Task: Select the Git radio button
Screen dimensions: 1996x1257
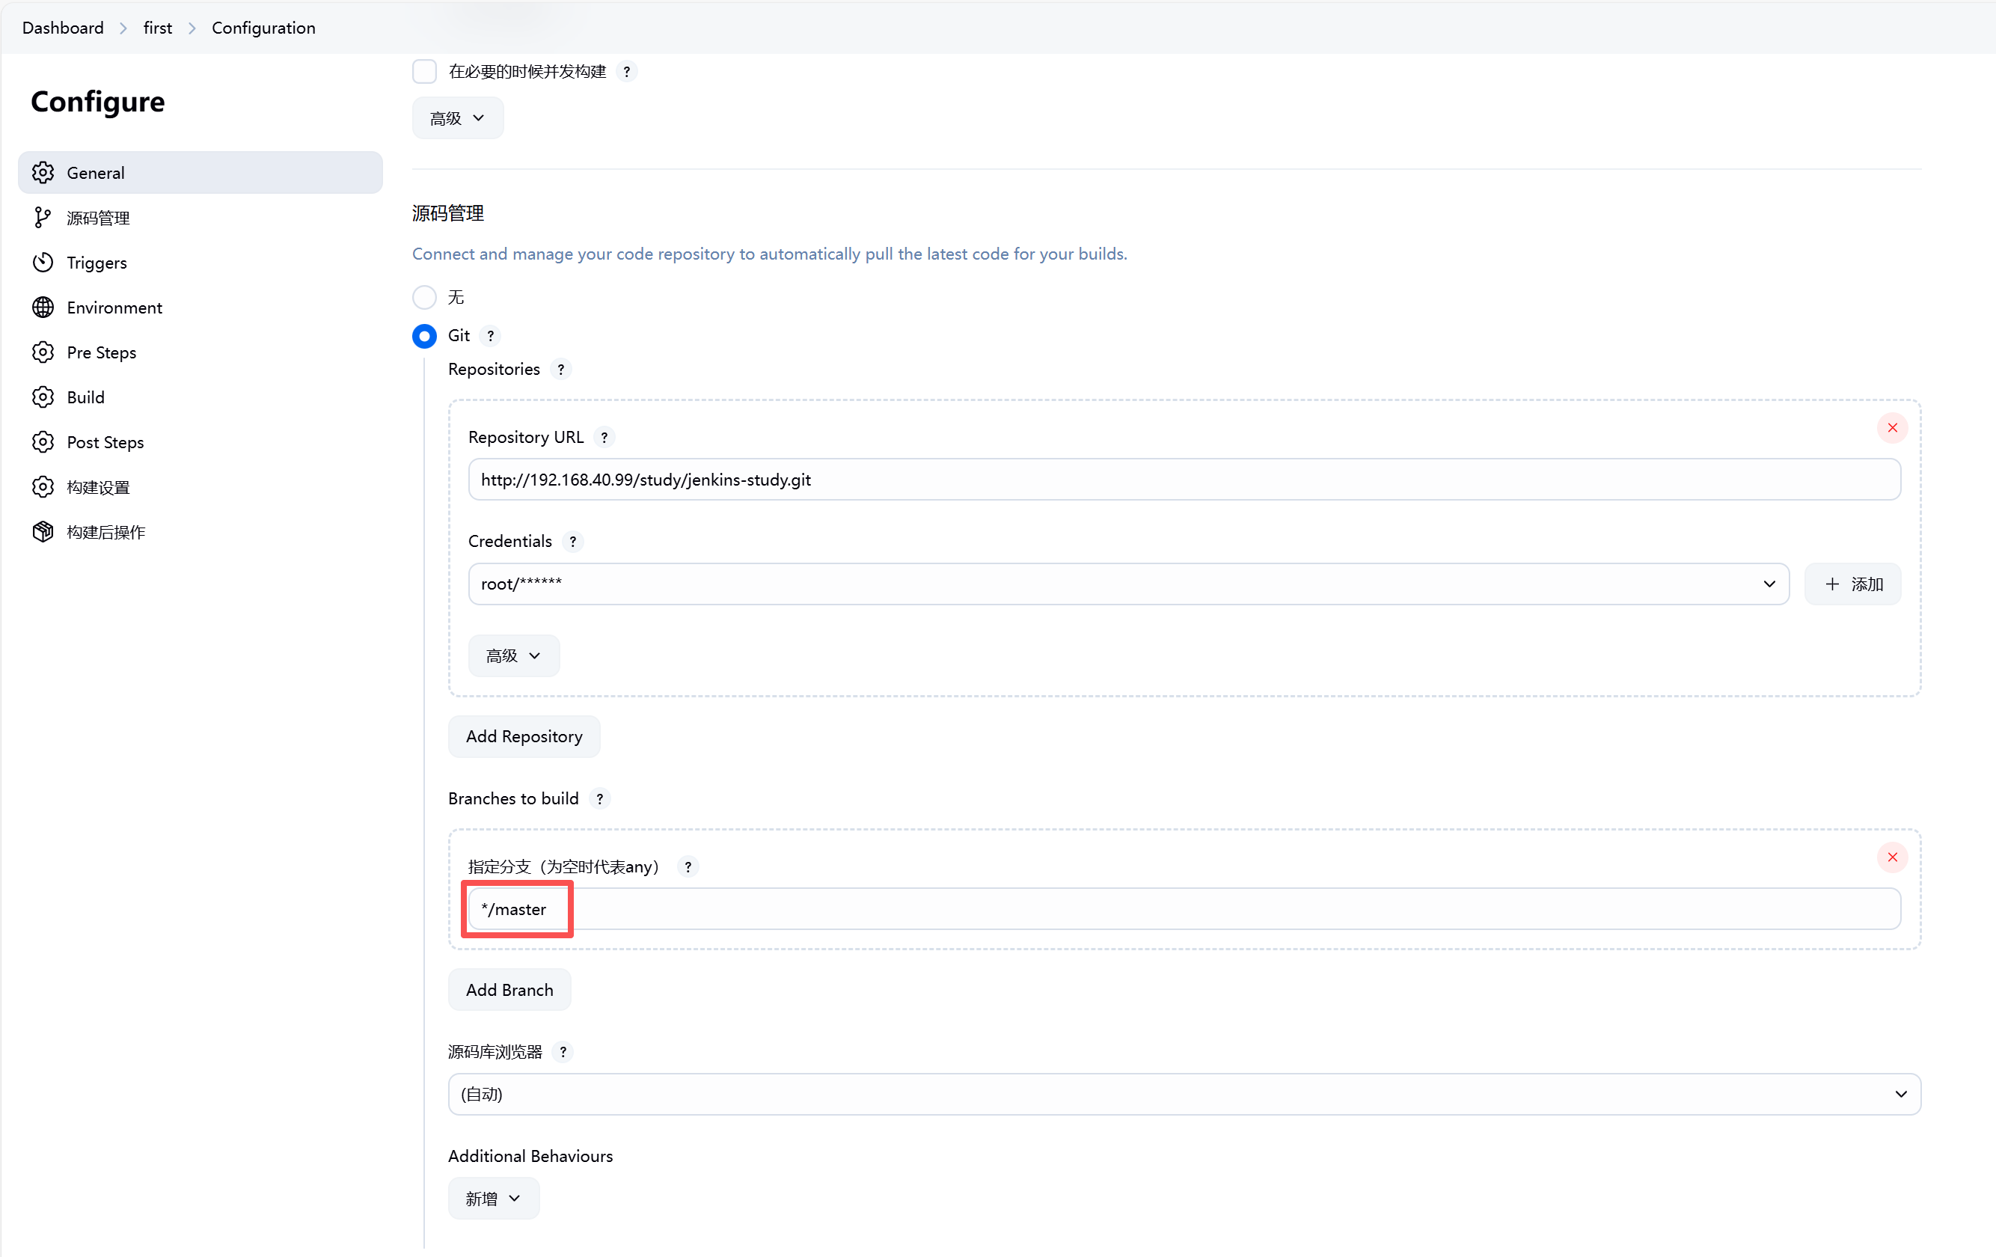Action: [424, 336]
